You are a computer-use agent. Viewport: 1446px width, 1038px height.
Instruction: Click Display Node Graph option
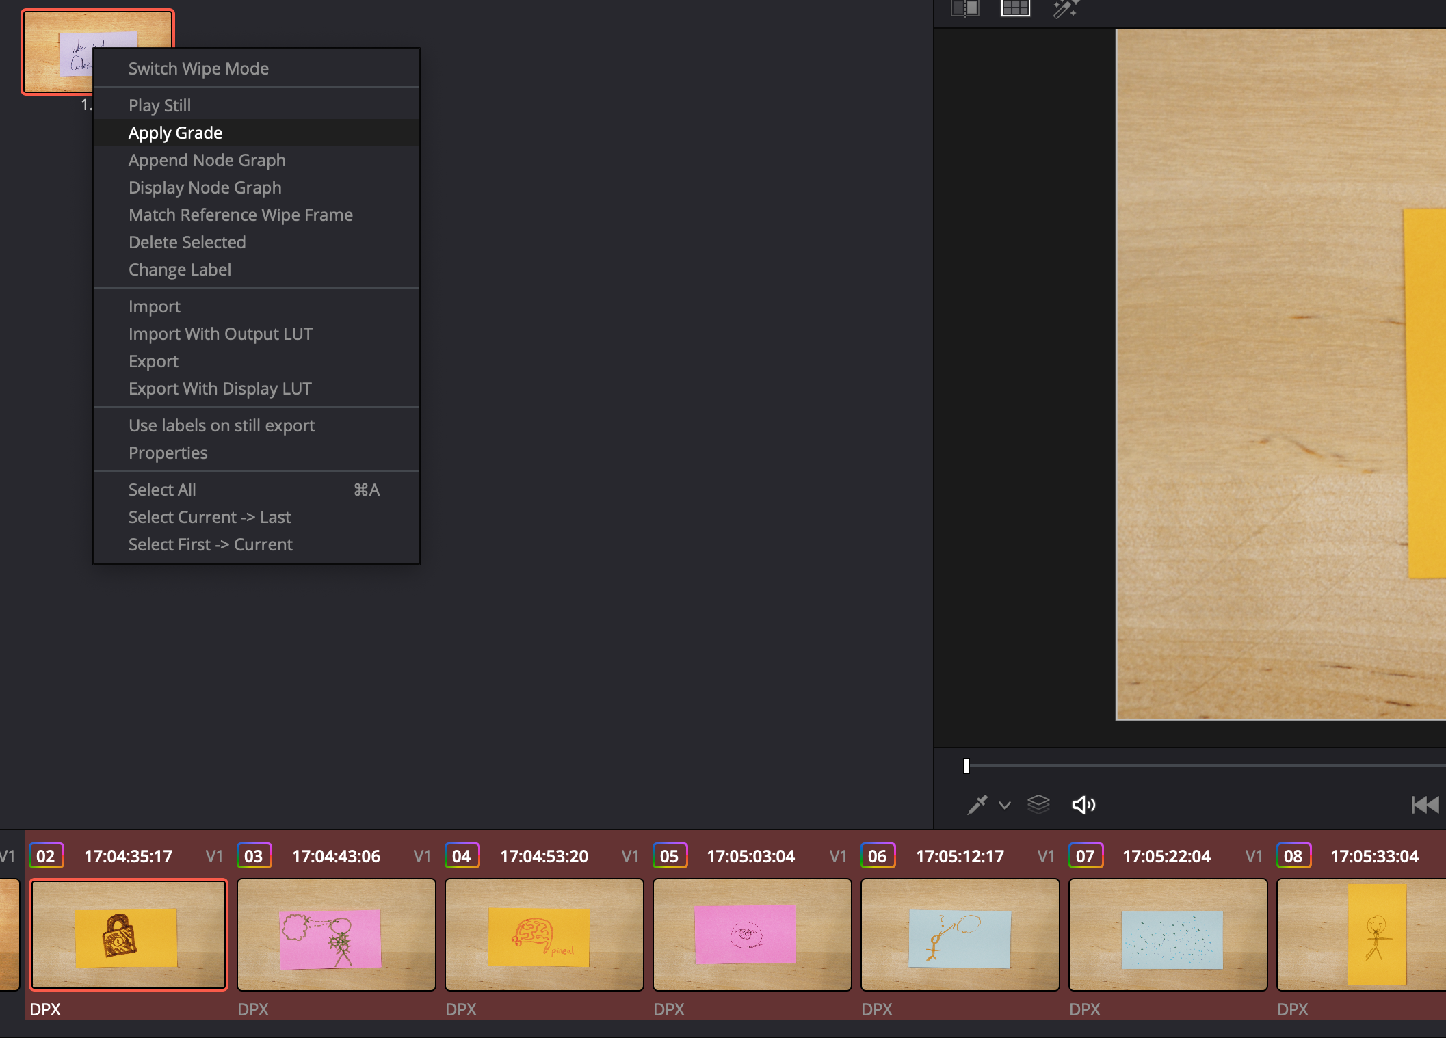[205, 187]
